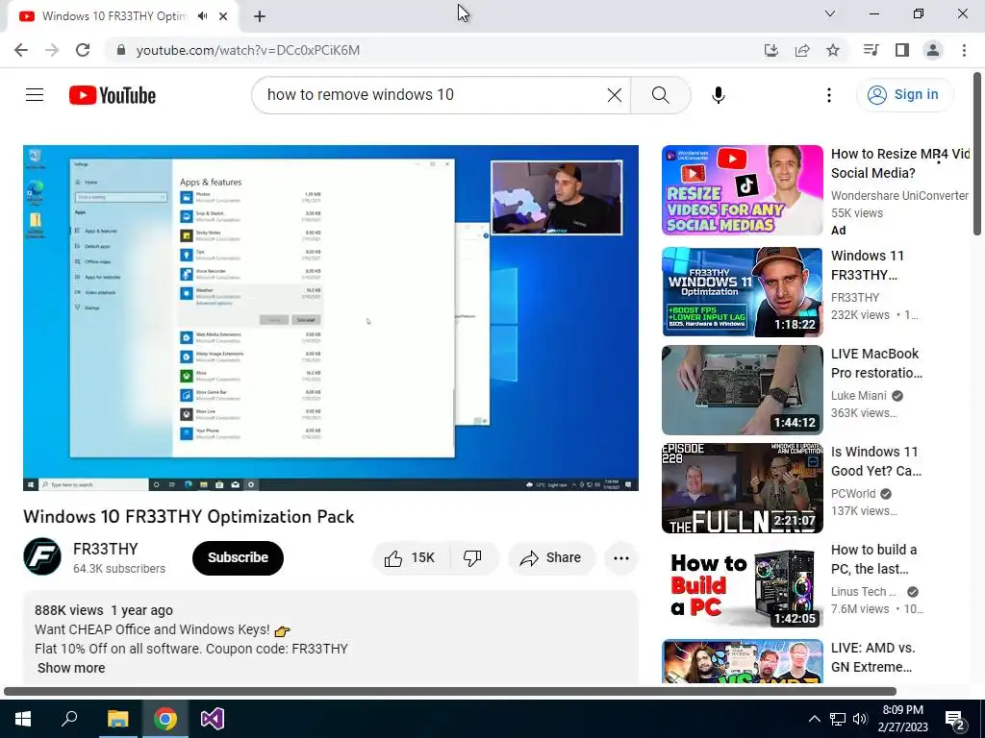
Task: Open system volume speaker in tray
Action: click(x=860, y=719)
